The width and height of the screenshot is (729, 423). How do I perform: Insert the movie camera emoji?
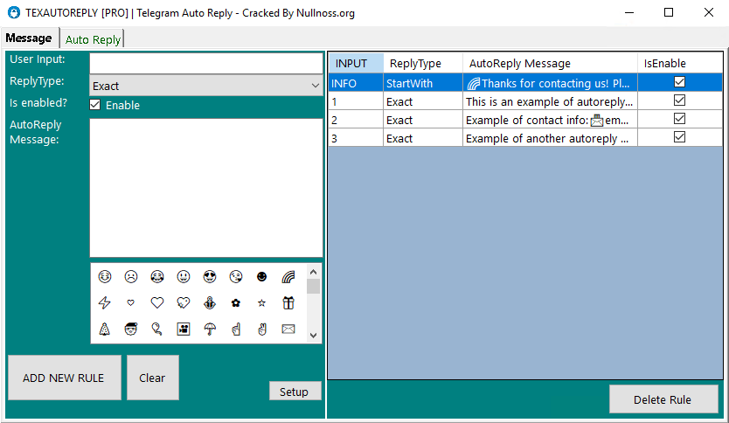point(184,329)
